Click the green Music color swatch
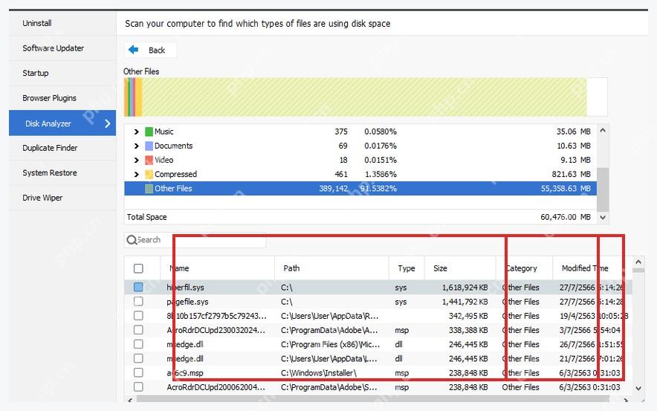Screen dimensions: 657x411 pos(149,132)
